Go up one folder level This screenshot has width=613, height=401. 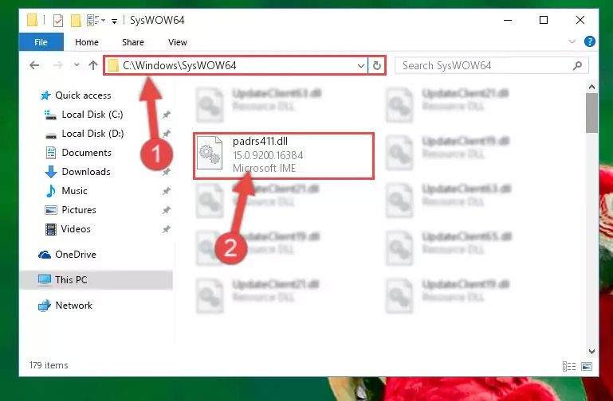tap(93, 65)
